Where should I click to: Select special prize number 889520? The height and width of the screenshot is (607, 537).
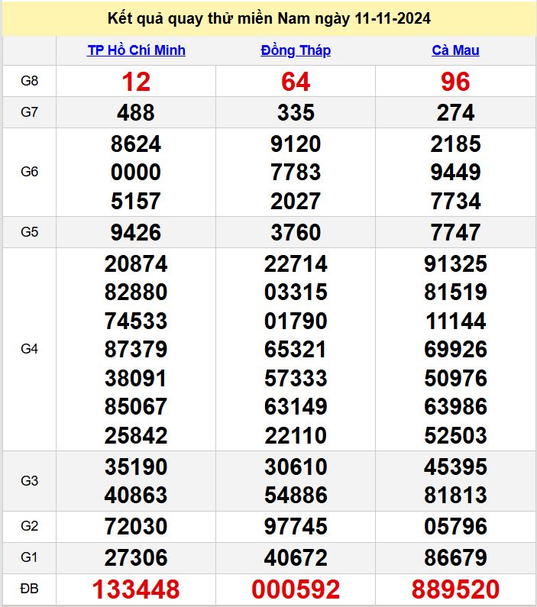456,589
